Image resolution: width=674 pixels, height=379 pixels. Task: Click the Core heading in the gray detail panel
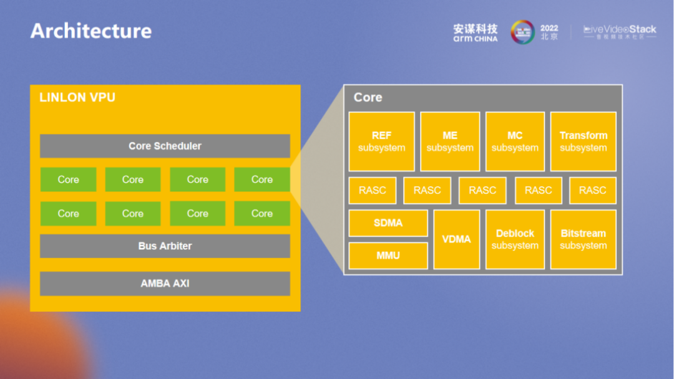point(368,97)
